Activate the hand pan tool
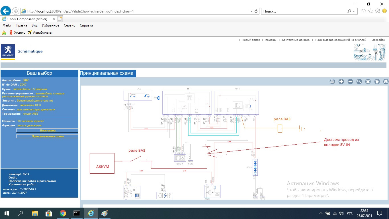 pyautogui.click(x=377, y=82)
